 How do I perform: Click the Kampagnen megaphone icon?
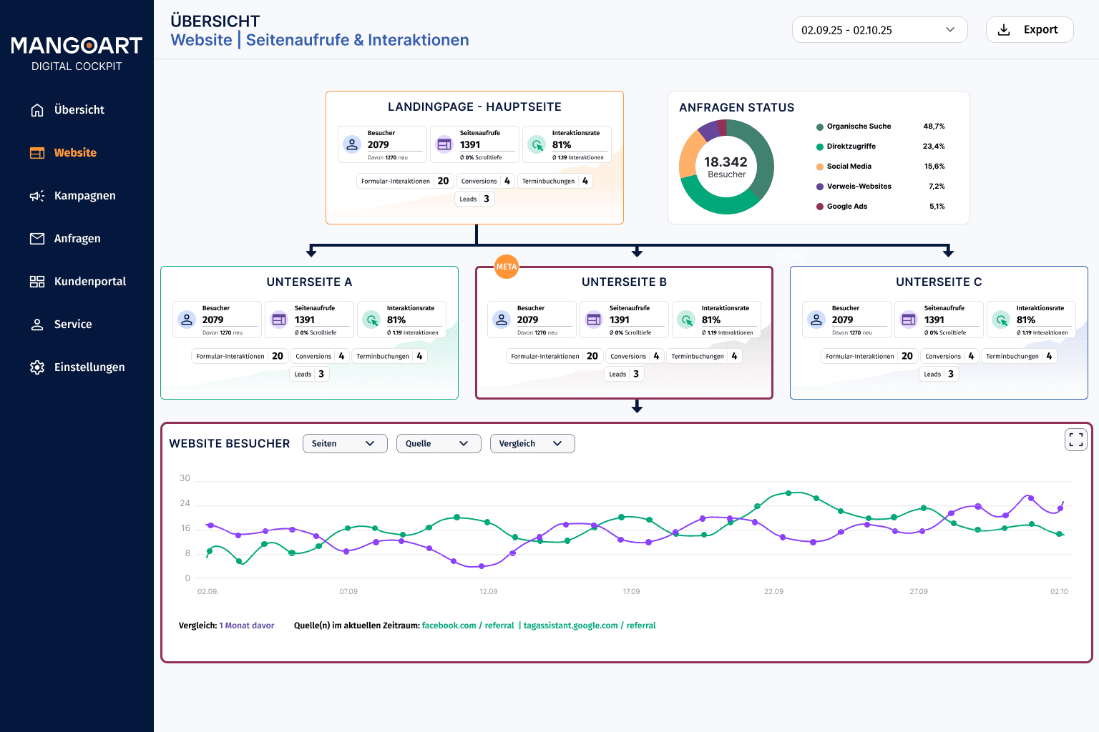point(37,196)
